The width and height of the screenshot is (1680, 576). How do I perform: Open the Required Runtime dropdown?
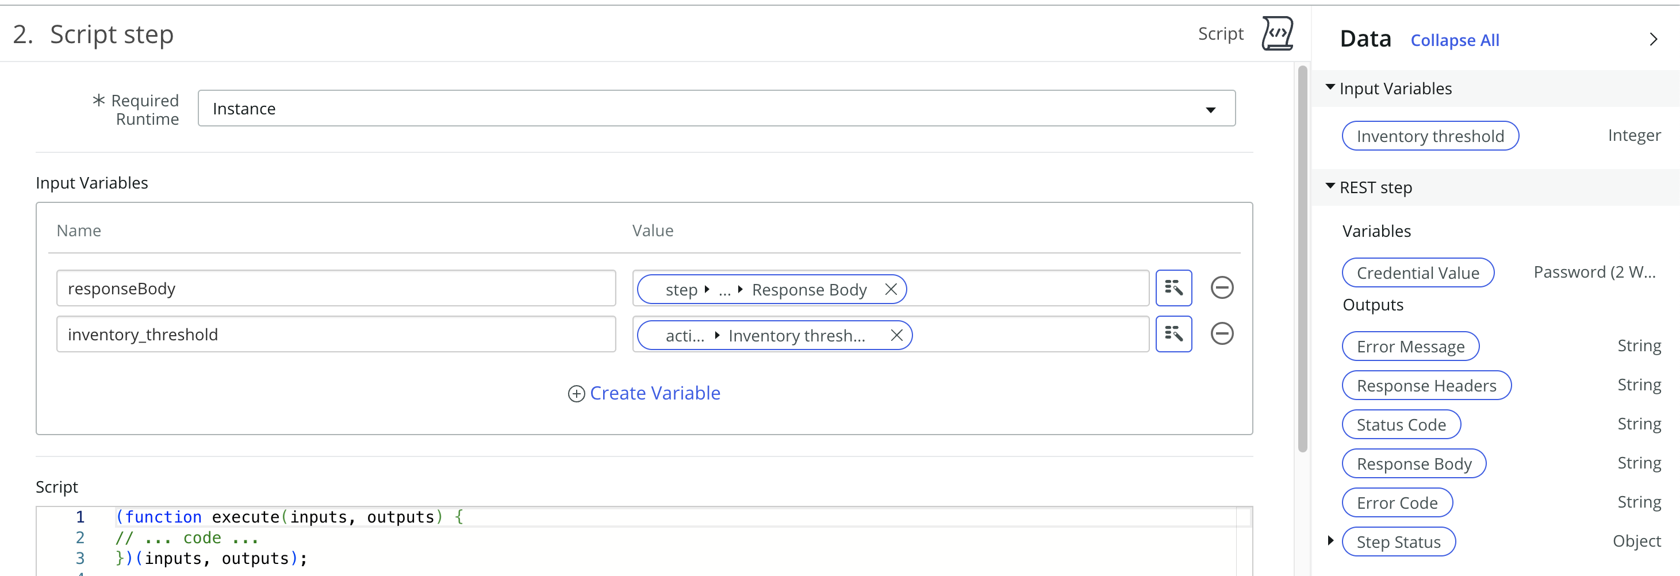(716, 108)
